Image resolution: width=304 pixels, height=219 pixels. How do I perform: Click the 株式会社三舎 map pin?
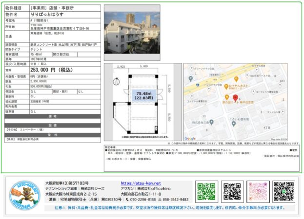click(x=211, y=122)
